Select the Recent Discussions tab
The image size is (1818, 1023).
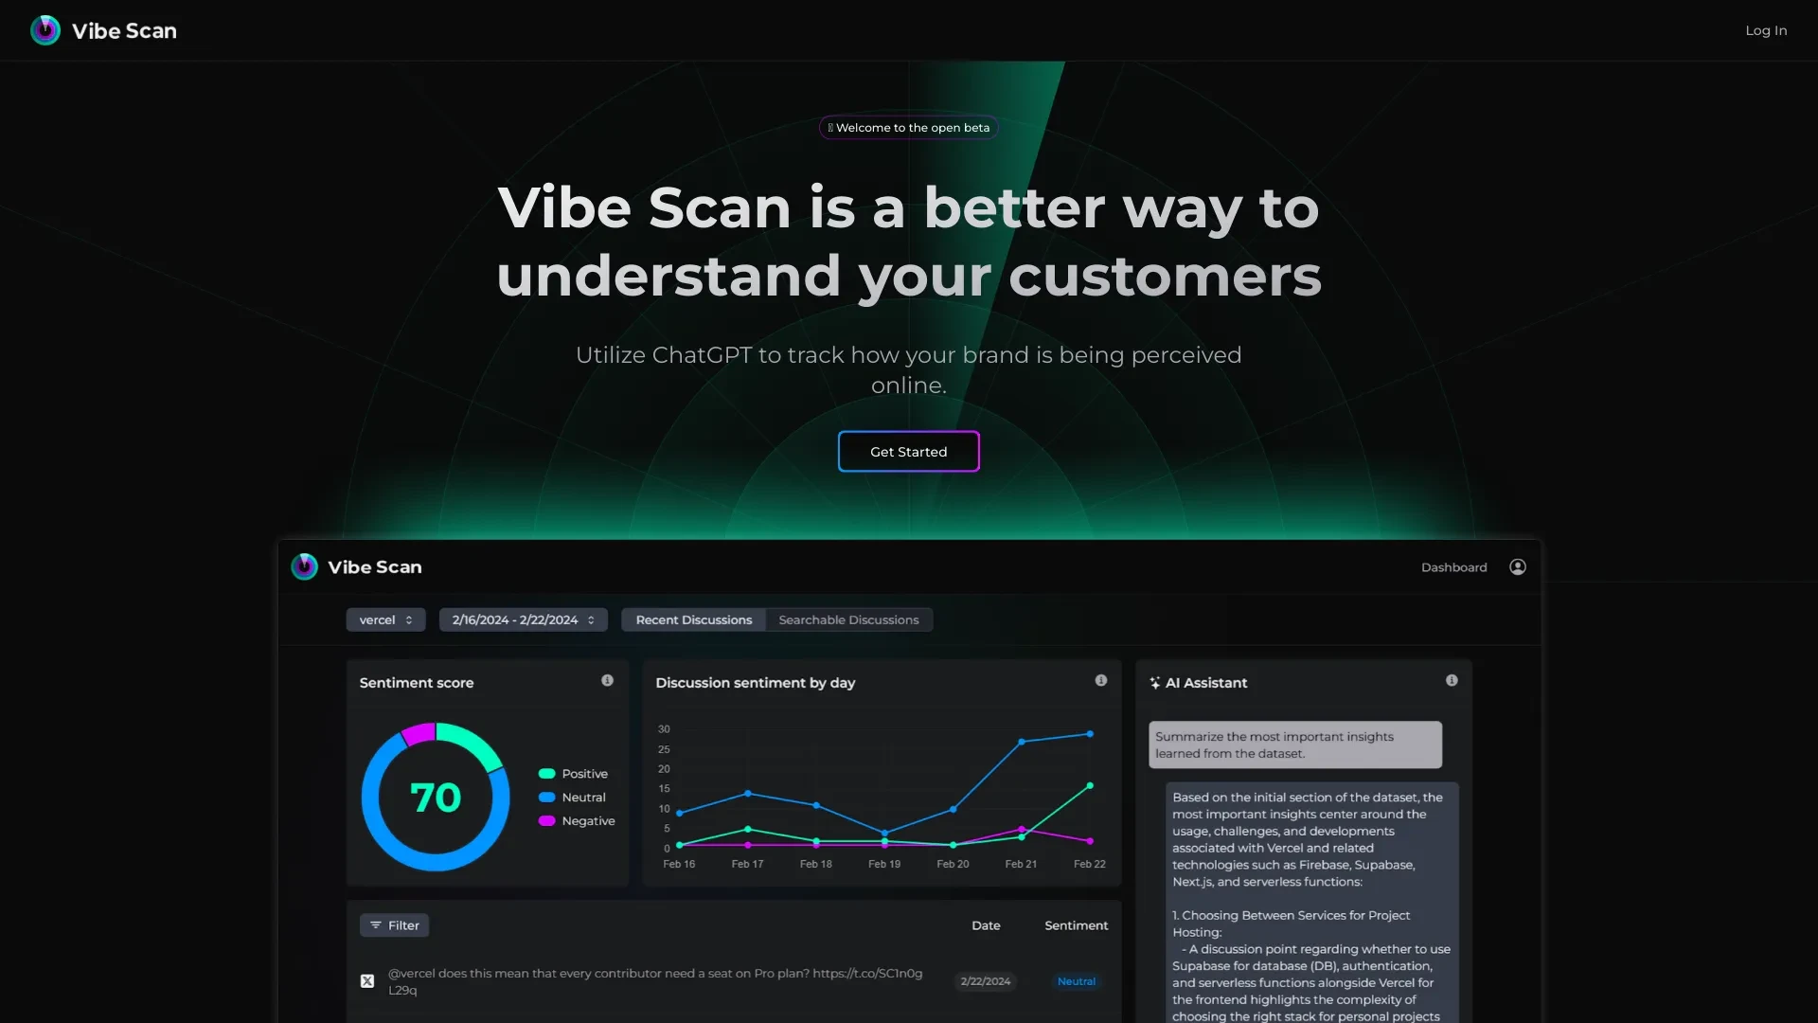[693, 619]
